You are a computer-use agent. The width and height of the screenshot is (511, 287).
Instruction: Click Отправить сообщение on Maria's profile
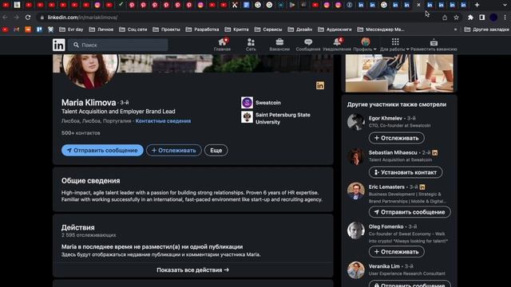102,151
